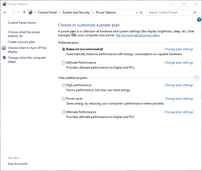Select the High performance power plan
Image resolution: width=202 pixels, height=171 pixels.
(x=64, y=85)
